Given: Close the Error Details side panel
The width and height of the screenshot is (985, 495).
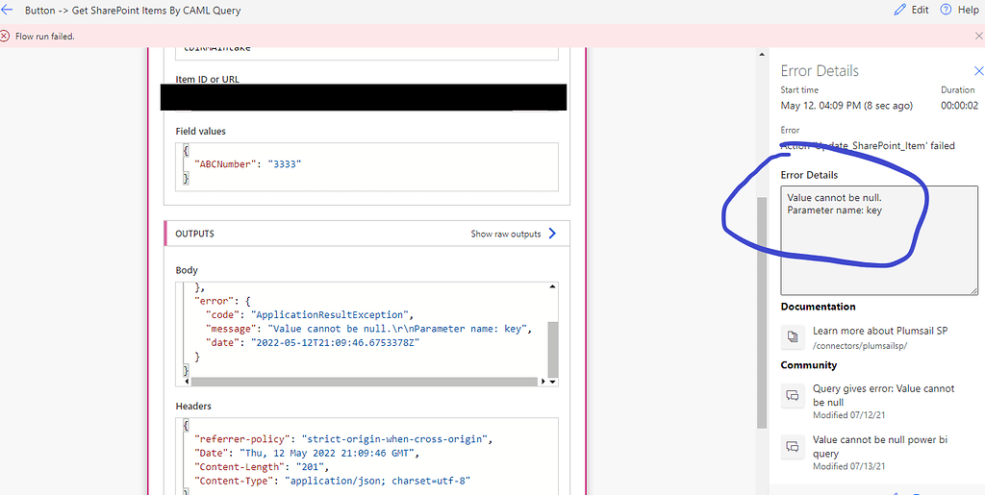Looking at the screenshot, I should [x=978, y=71].
